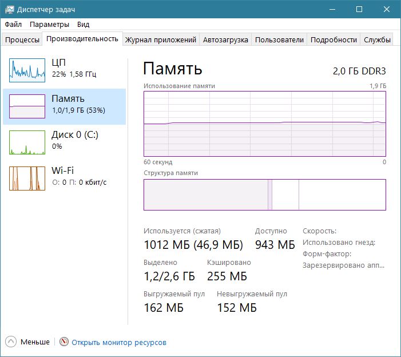Click the Меньше collapse arrow icon
This screenshot has height=357, width=401.
coord(11,342)
